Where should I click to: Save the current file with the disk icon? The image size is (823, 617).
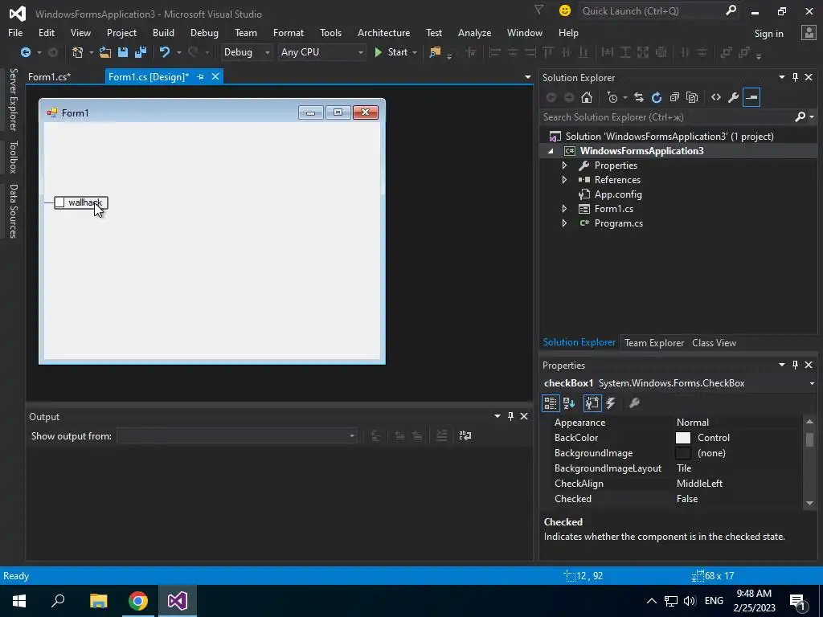123,52
